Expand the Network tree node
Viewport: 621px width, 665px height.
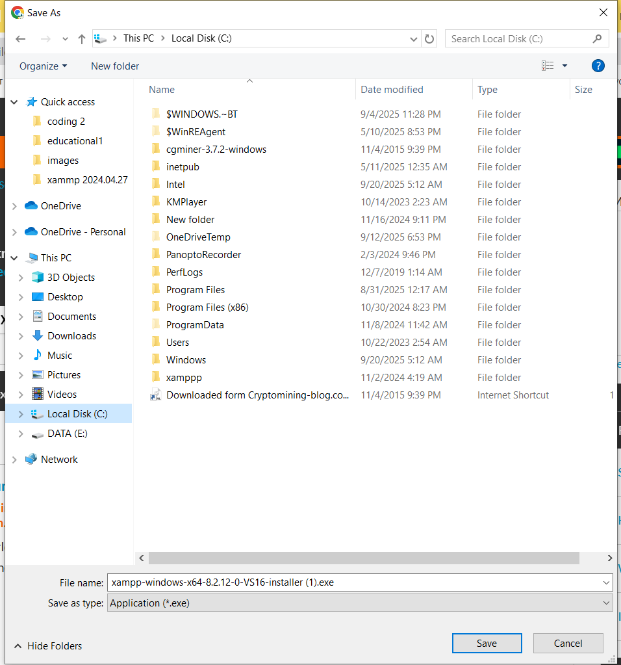click(x=15, y=460)
